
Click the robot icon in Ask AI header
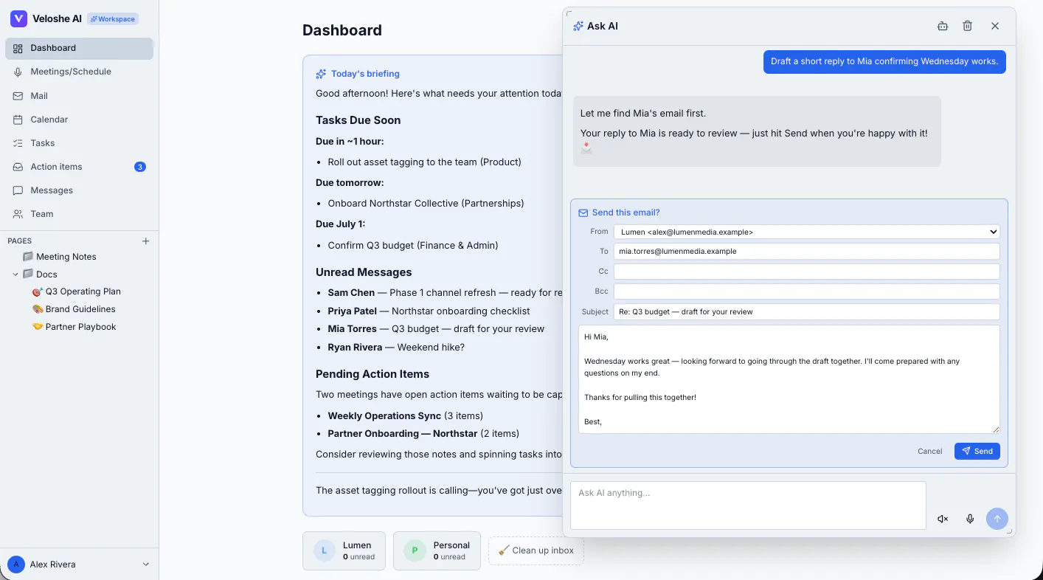(x=943, y=26)
